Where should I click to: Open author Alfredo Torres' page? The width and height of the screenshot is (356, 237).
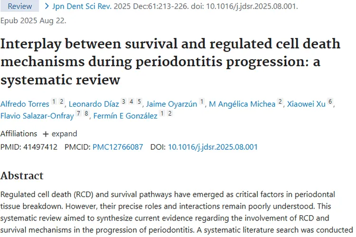point(24,104)
